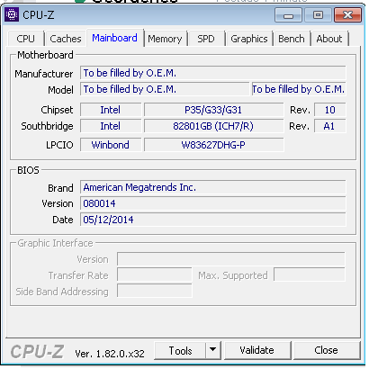369x369 pixels.
Task: Select the Mainboard tab
Action: coord(114,38)
